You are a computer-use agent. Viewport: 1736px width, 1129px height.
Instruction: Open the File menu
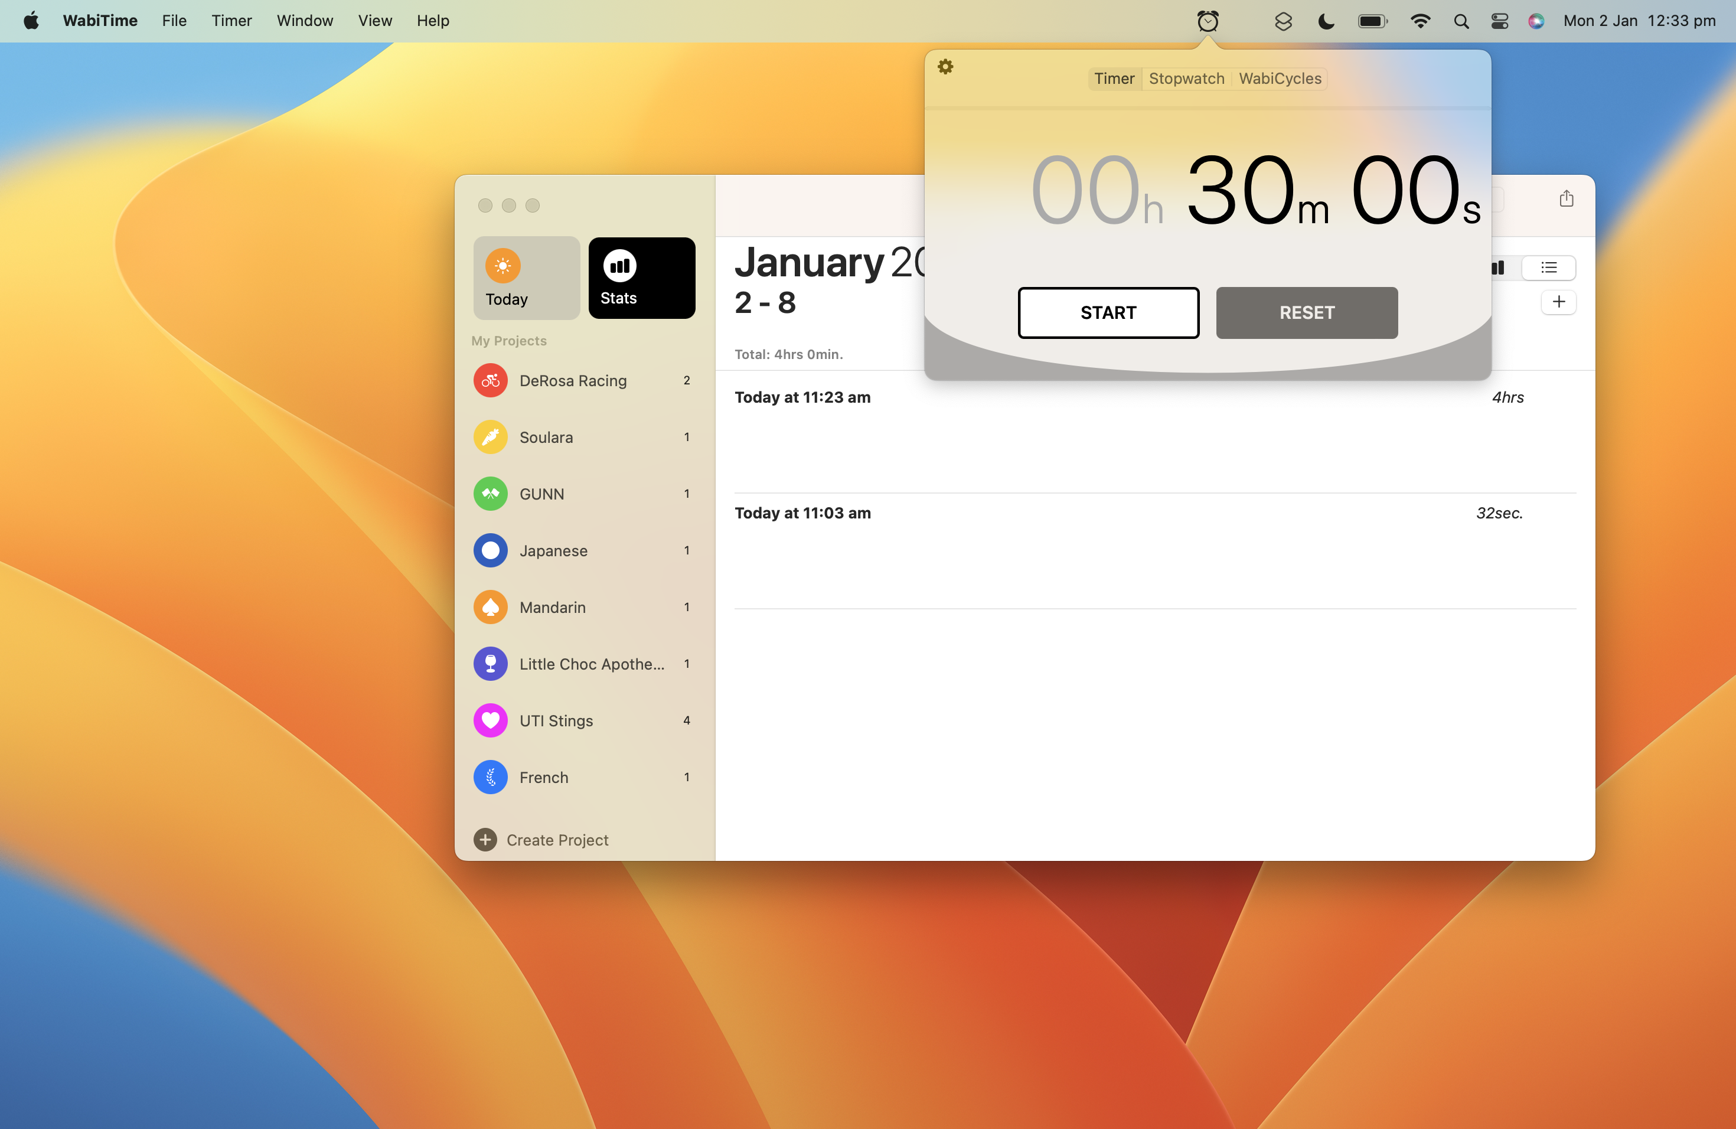174,21
